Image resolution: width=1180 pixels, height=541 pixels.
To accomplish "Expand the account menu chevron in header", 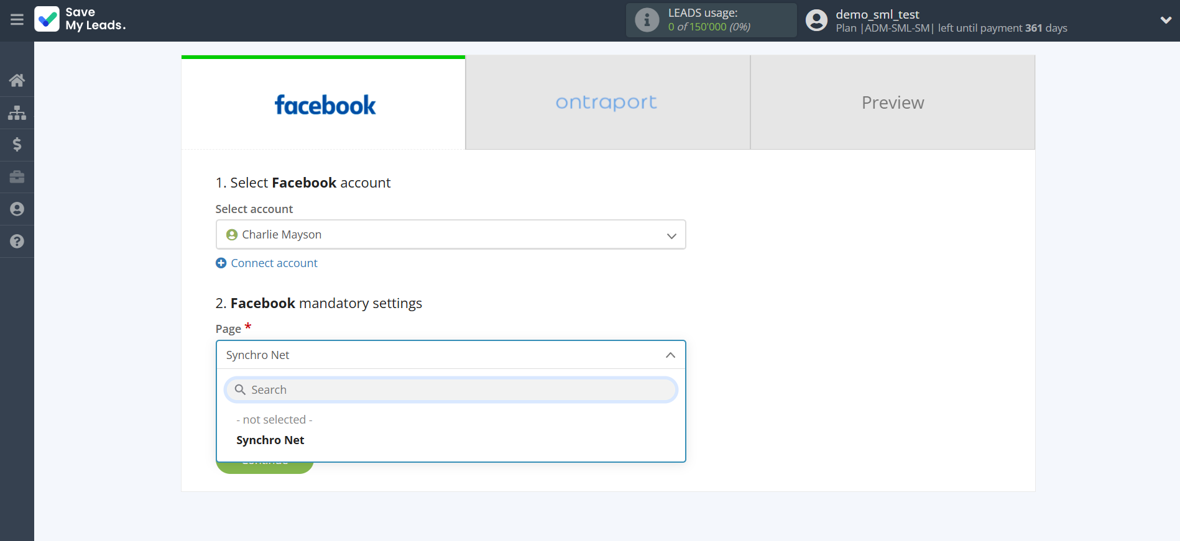I will pyautogui.click(x=1165, y=20).
